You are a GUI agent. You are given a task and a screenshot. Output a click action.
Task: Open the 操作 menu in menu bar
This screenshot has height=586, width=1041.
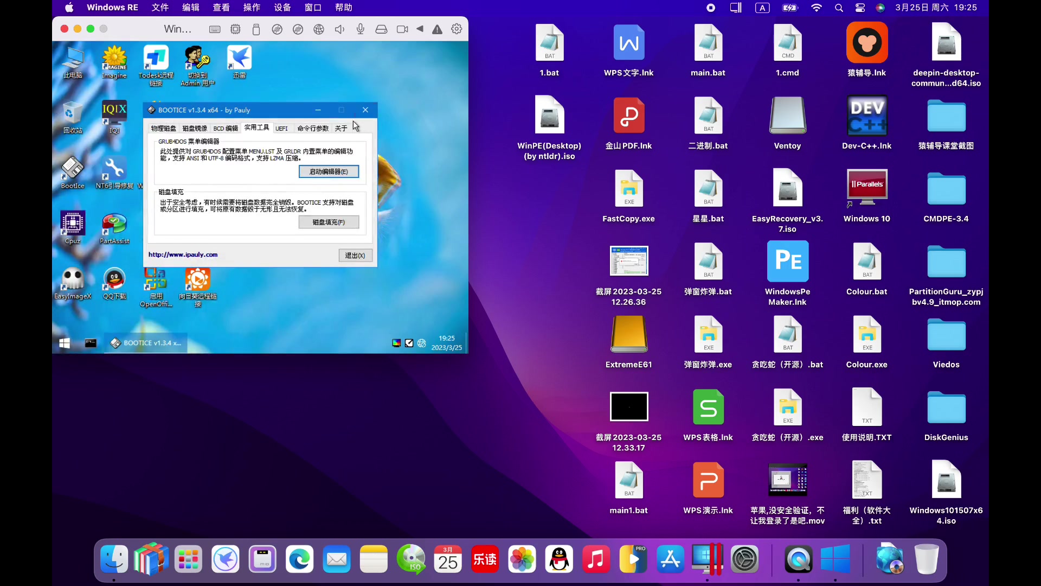point(252,8)
